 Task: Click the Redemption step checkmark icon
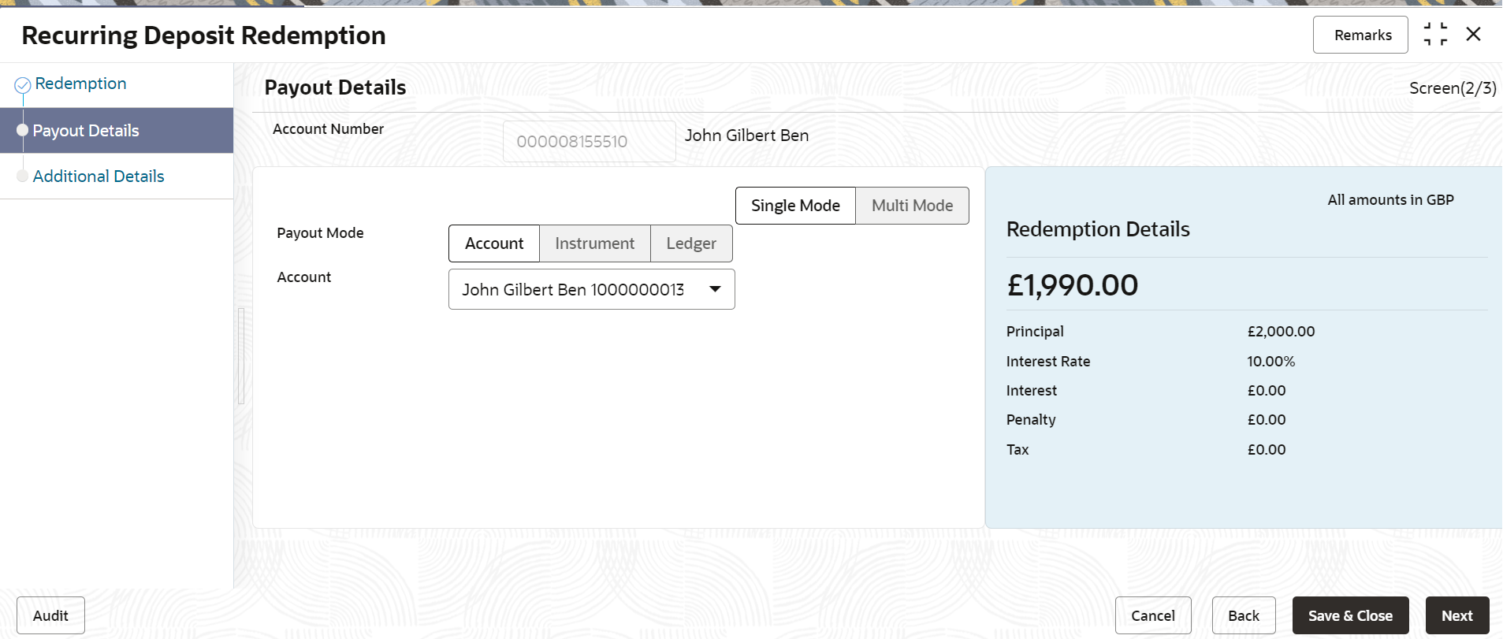tap(23, 85)
